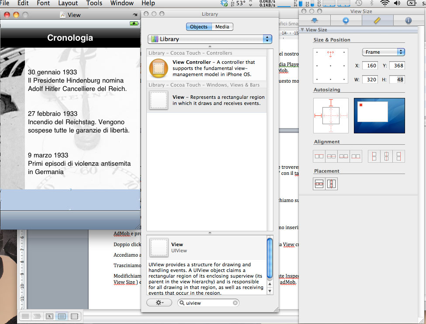Select the Objects tab in Library

coord(199,27)
